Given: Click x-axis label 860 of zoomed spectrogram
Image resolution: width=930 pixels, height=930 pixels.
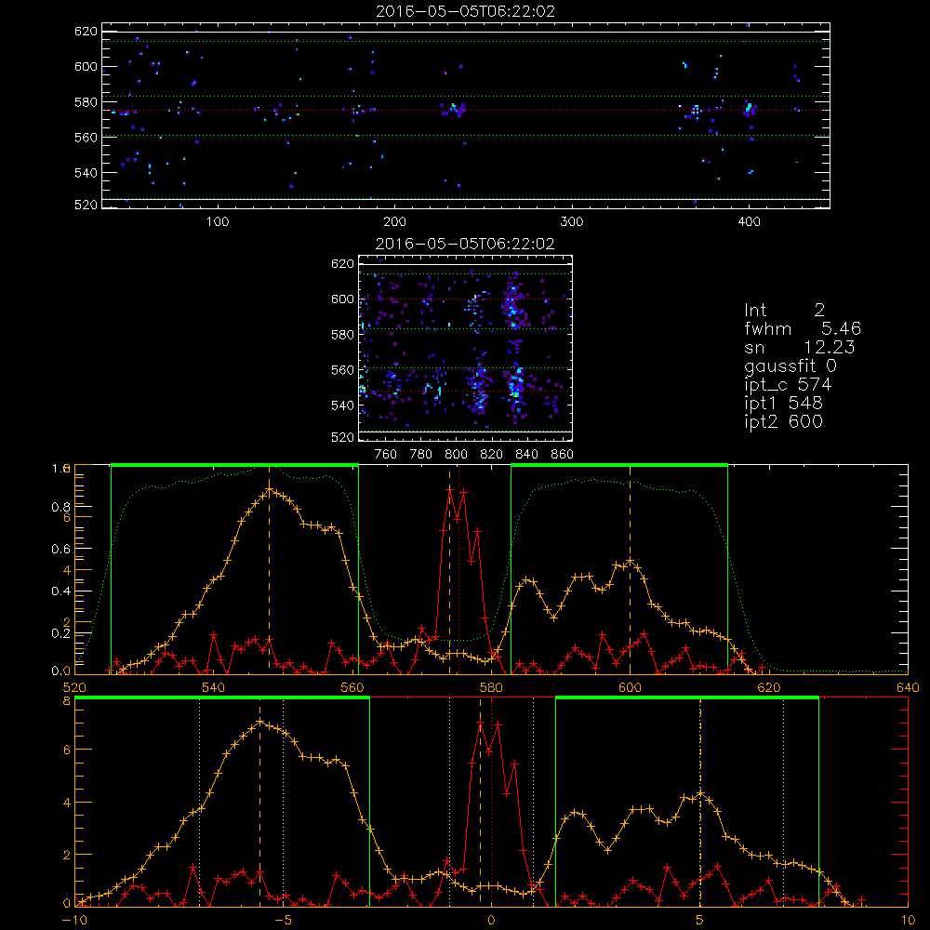Looking at the screenshot, I should point(563,455).
